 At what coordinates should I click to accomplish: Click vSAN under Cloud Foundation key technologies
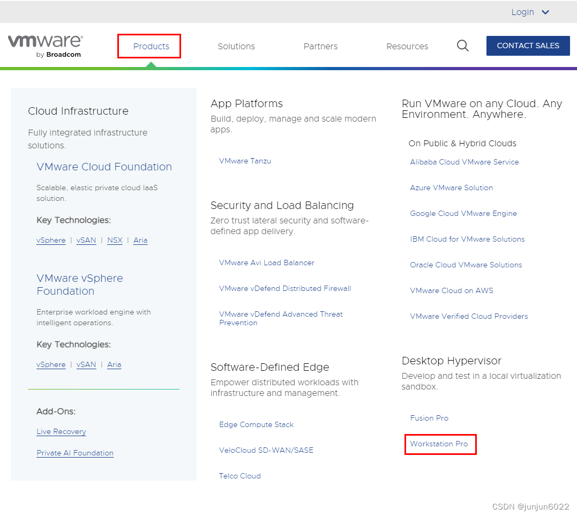(x=86, y=241)
